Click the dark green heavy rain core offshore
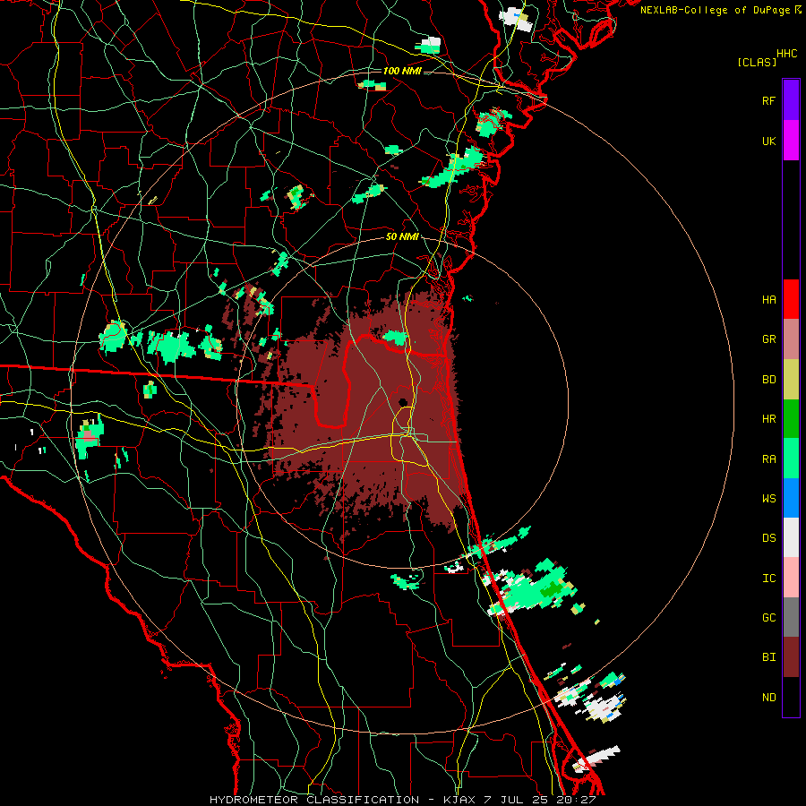The width and height of the screenshot is (806, 806). coord(552,589)
